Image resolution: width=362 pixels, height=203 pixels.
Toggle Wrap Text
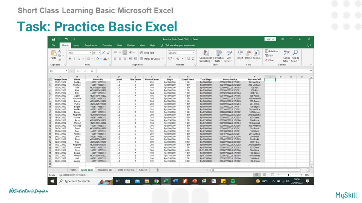point(147,53)
